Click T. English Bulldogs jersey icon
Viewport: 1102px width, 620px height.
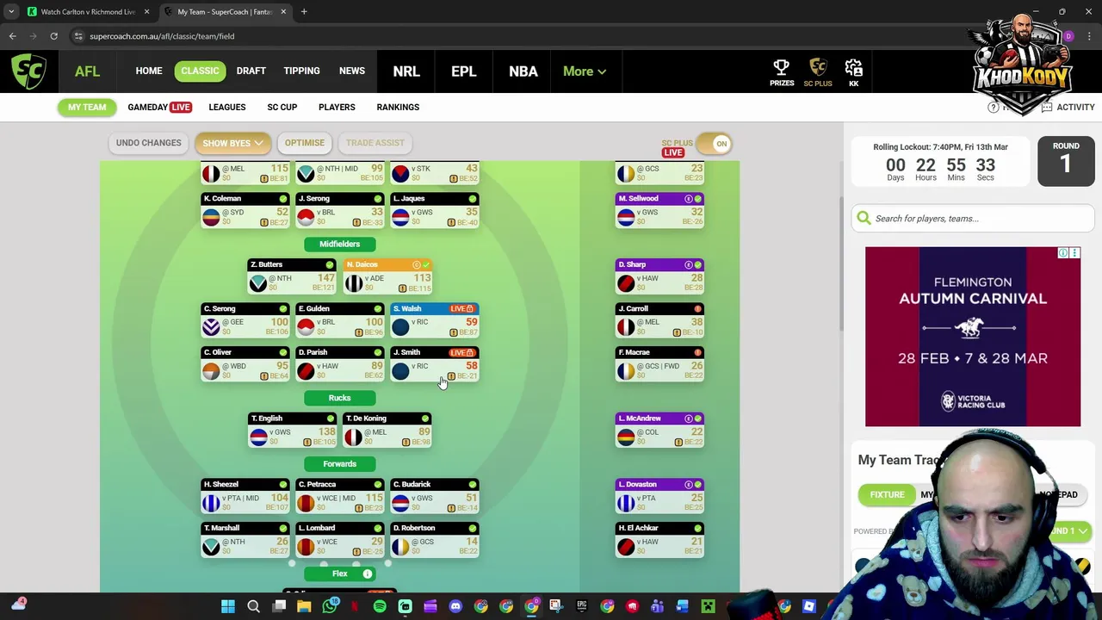(x=258, y=436)
